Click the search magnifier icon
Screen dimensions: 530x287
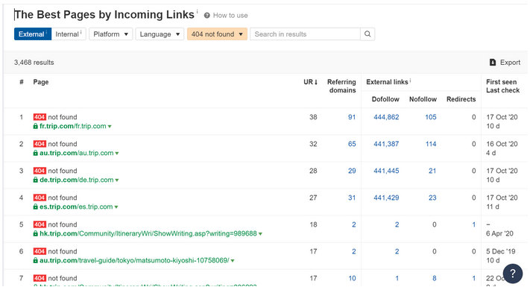pos(367,34)
